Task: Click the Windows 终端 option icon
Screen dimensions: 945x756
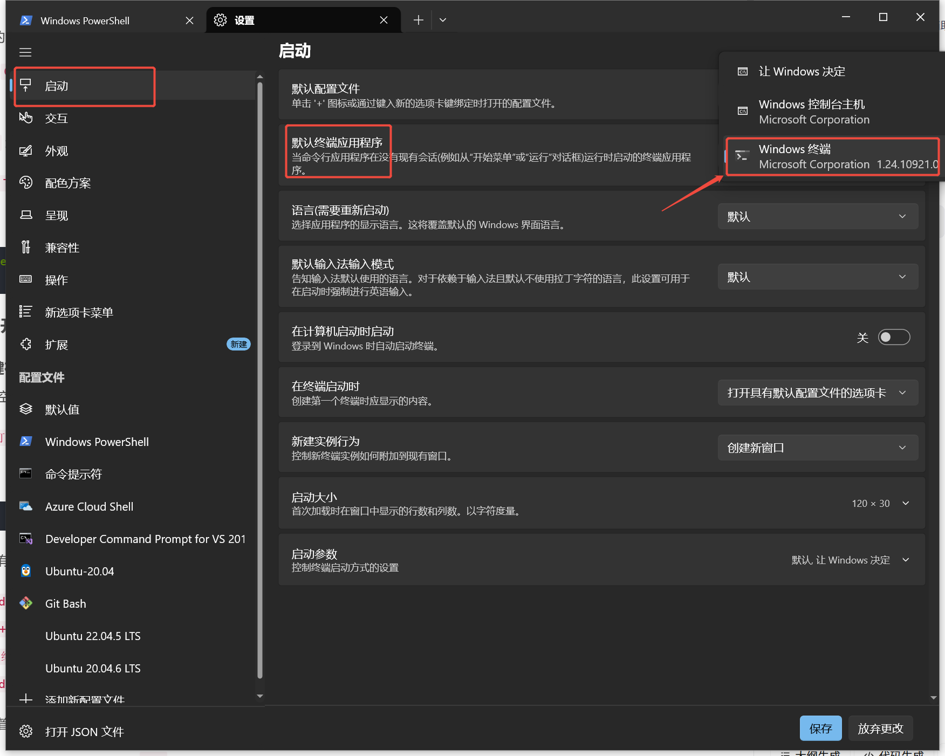Action: 742,156
